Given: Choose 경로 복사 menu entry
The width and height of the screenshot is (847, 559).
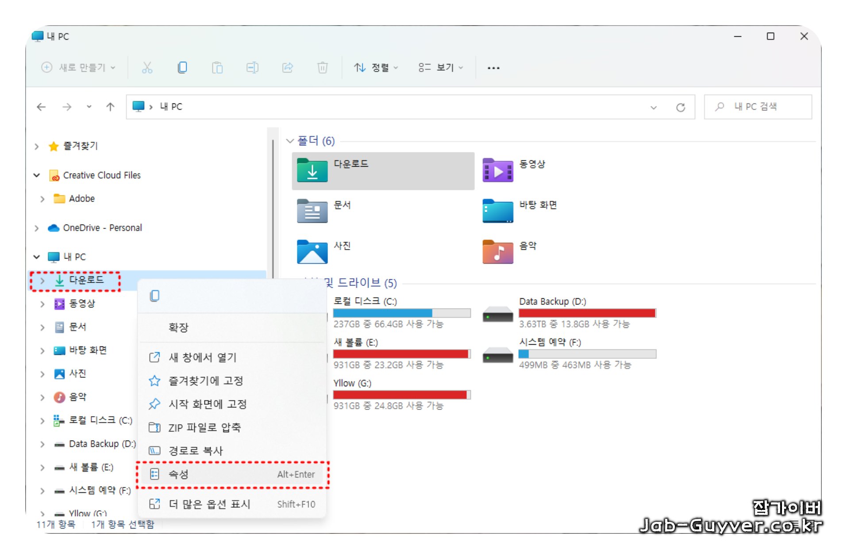Looking at the screenshot, I should point(232,451).
